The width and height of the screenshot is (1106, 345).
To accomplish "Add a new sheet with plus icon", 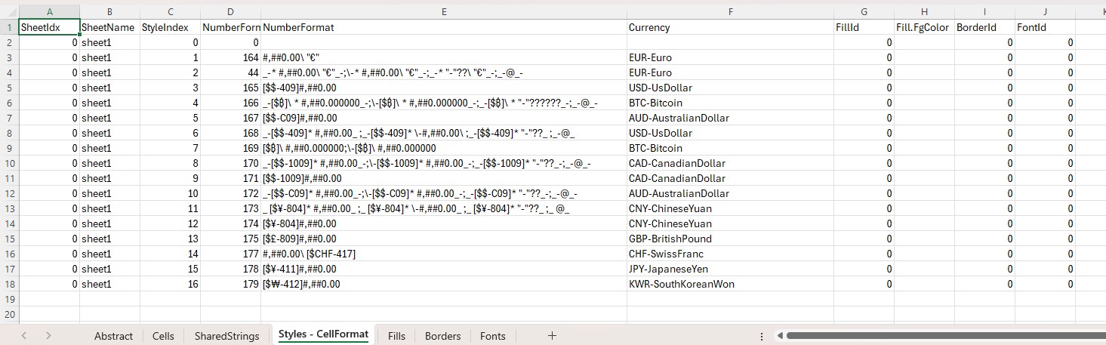I will [552, 336].
